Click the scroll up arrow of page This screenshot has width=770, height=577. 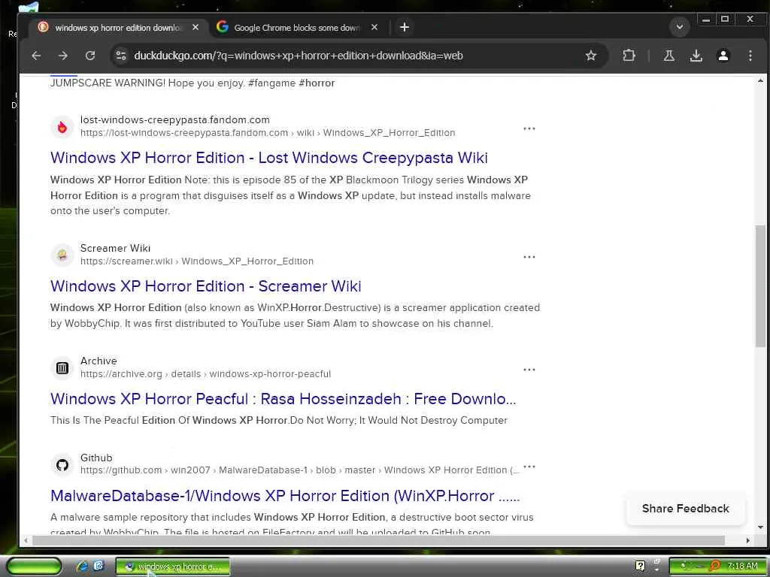coord(760,81)
